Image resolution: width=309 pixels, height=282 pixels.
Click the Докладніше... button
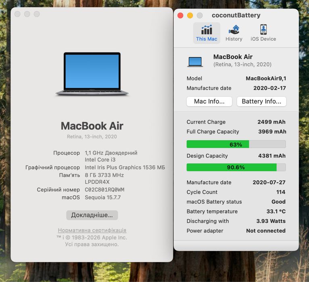pos(92,215)
